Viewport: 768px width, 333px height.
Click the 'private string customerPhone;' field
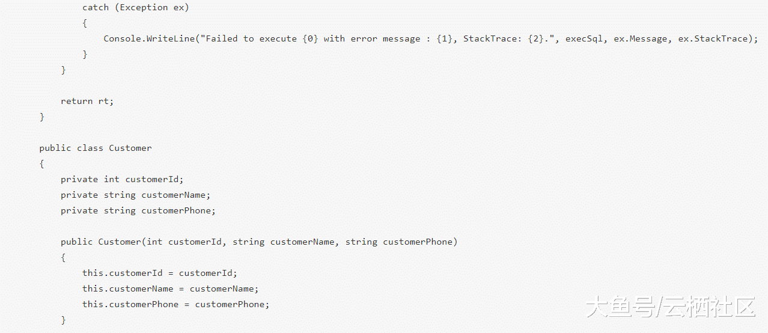pyautogui.click(x=138, y=210)
